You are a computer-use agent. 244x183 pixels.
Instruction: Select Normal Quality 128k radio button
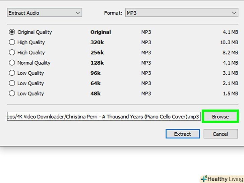[12, 63]
